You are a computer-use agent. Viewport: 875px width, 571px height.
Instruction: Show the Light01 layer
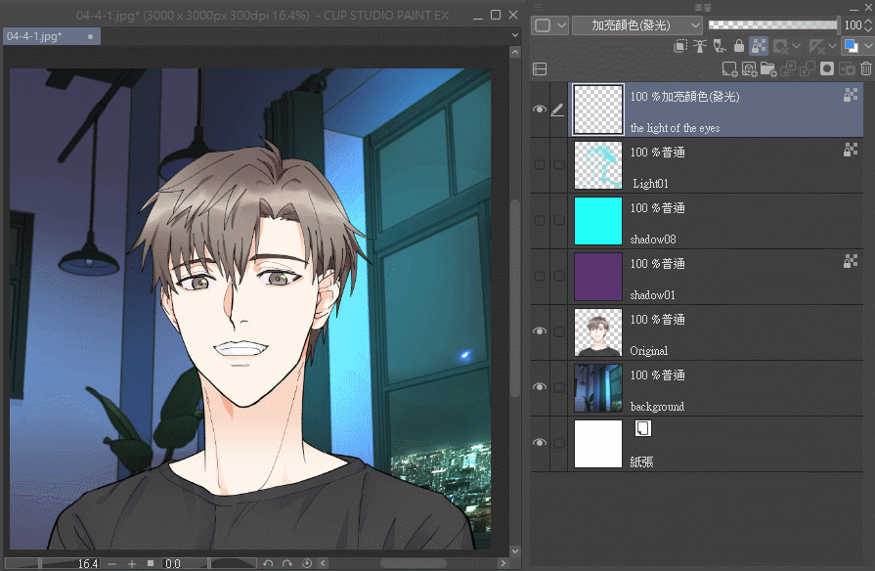coord(539,164)
